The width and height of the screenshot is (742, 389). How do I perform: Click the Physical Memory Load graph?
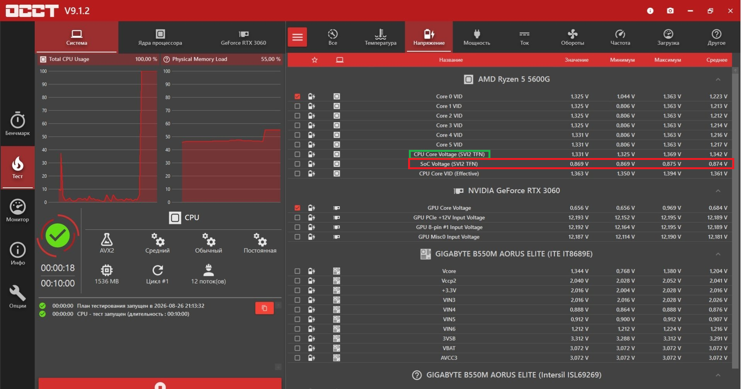(223, 136)
